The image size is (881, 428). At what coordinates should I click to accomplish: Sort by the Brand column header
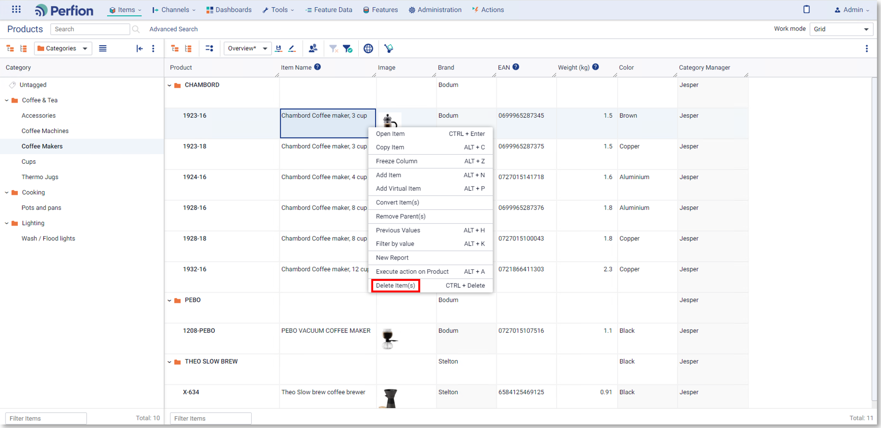[446, 67]
